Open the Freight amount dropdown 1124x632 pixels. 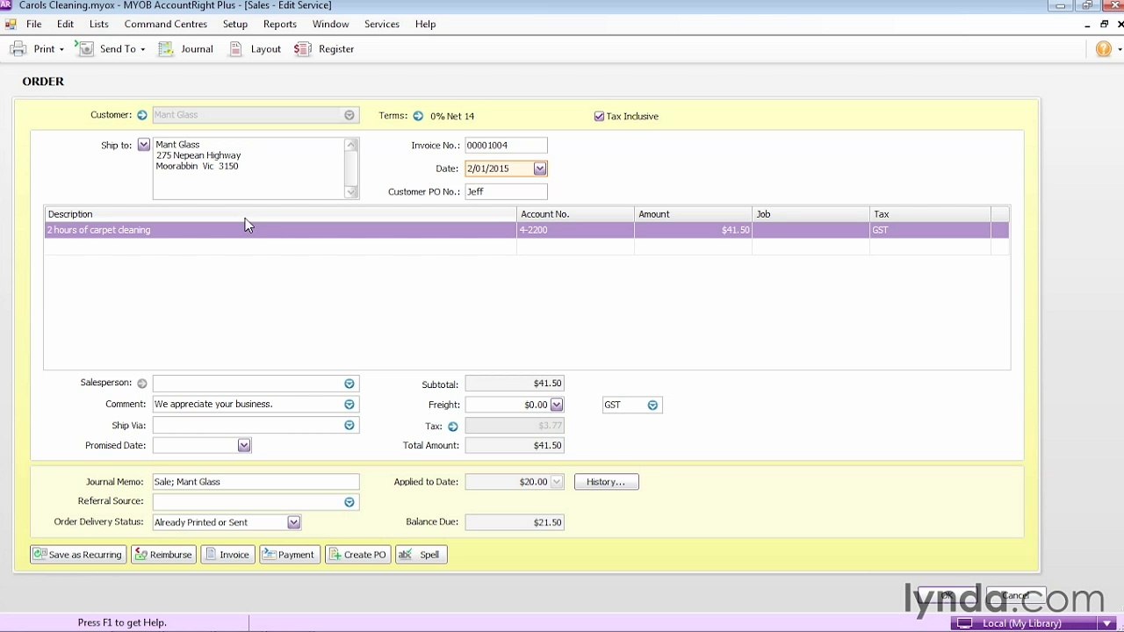pyautogui.click(x=557, y=405)
